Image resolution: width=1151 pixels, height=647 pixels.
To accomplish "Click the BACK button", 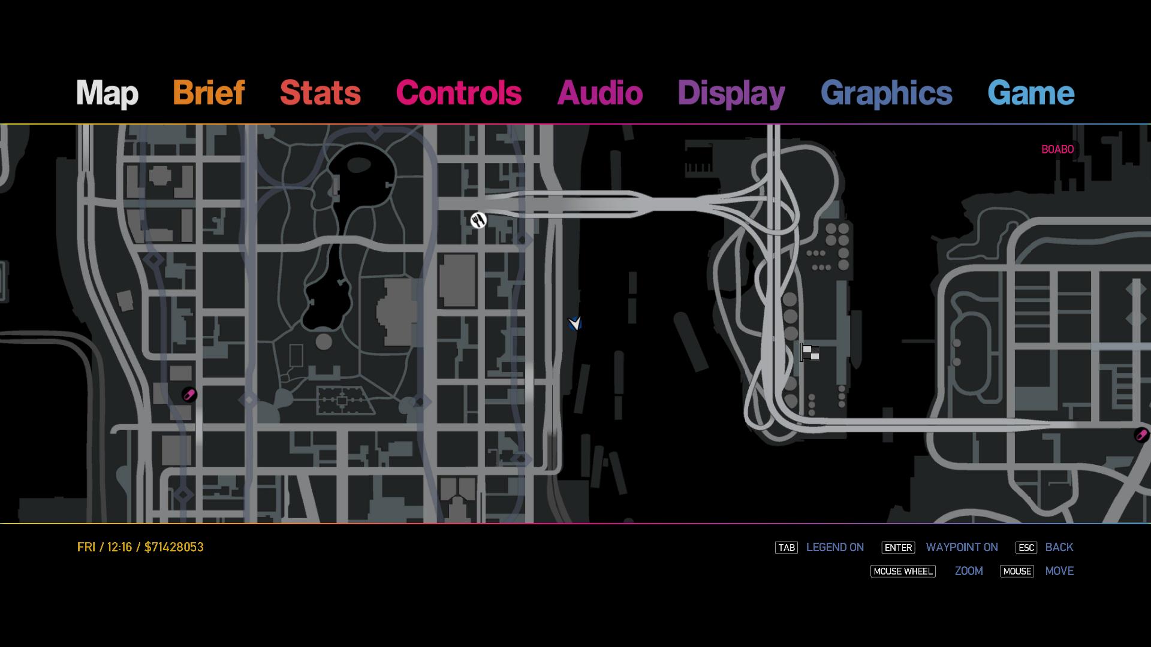I will tap(1059, 547).
